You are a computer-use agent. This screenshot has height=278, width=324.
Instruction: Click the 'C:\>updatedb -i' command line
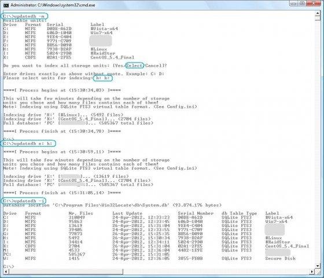point(24,201)
